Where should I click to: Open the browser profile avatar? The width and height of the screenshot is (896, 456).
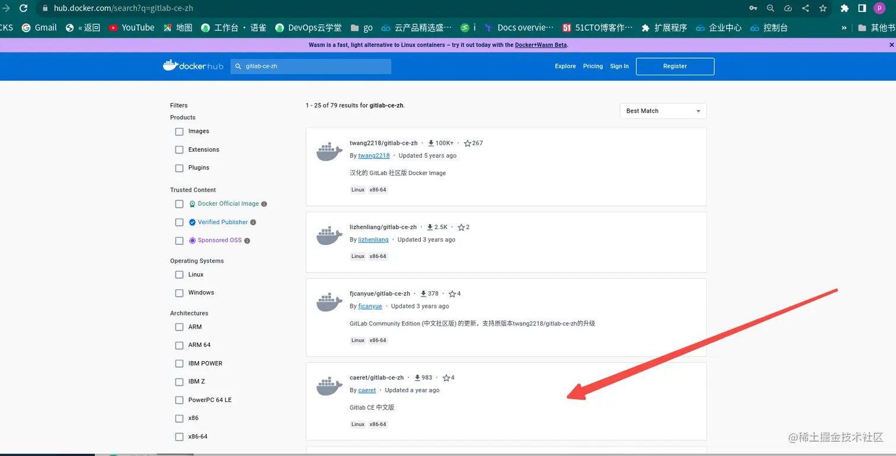879,8
